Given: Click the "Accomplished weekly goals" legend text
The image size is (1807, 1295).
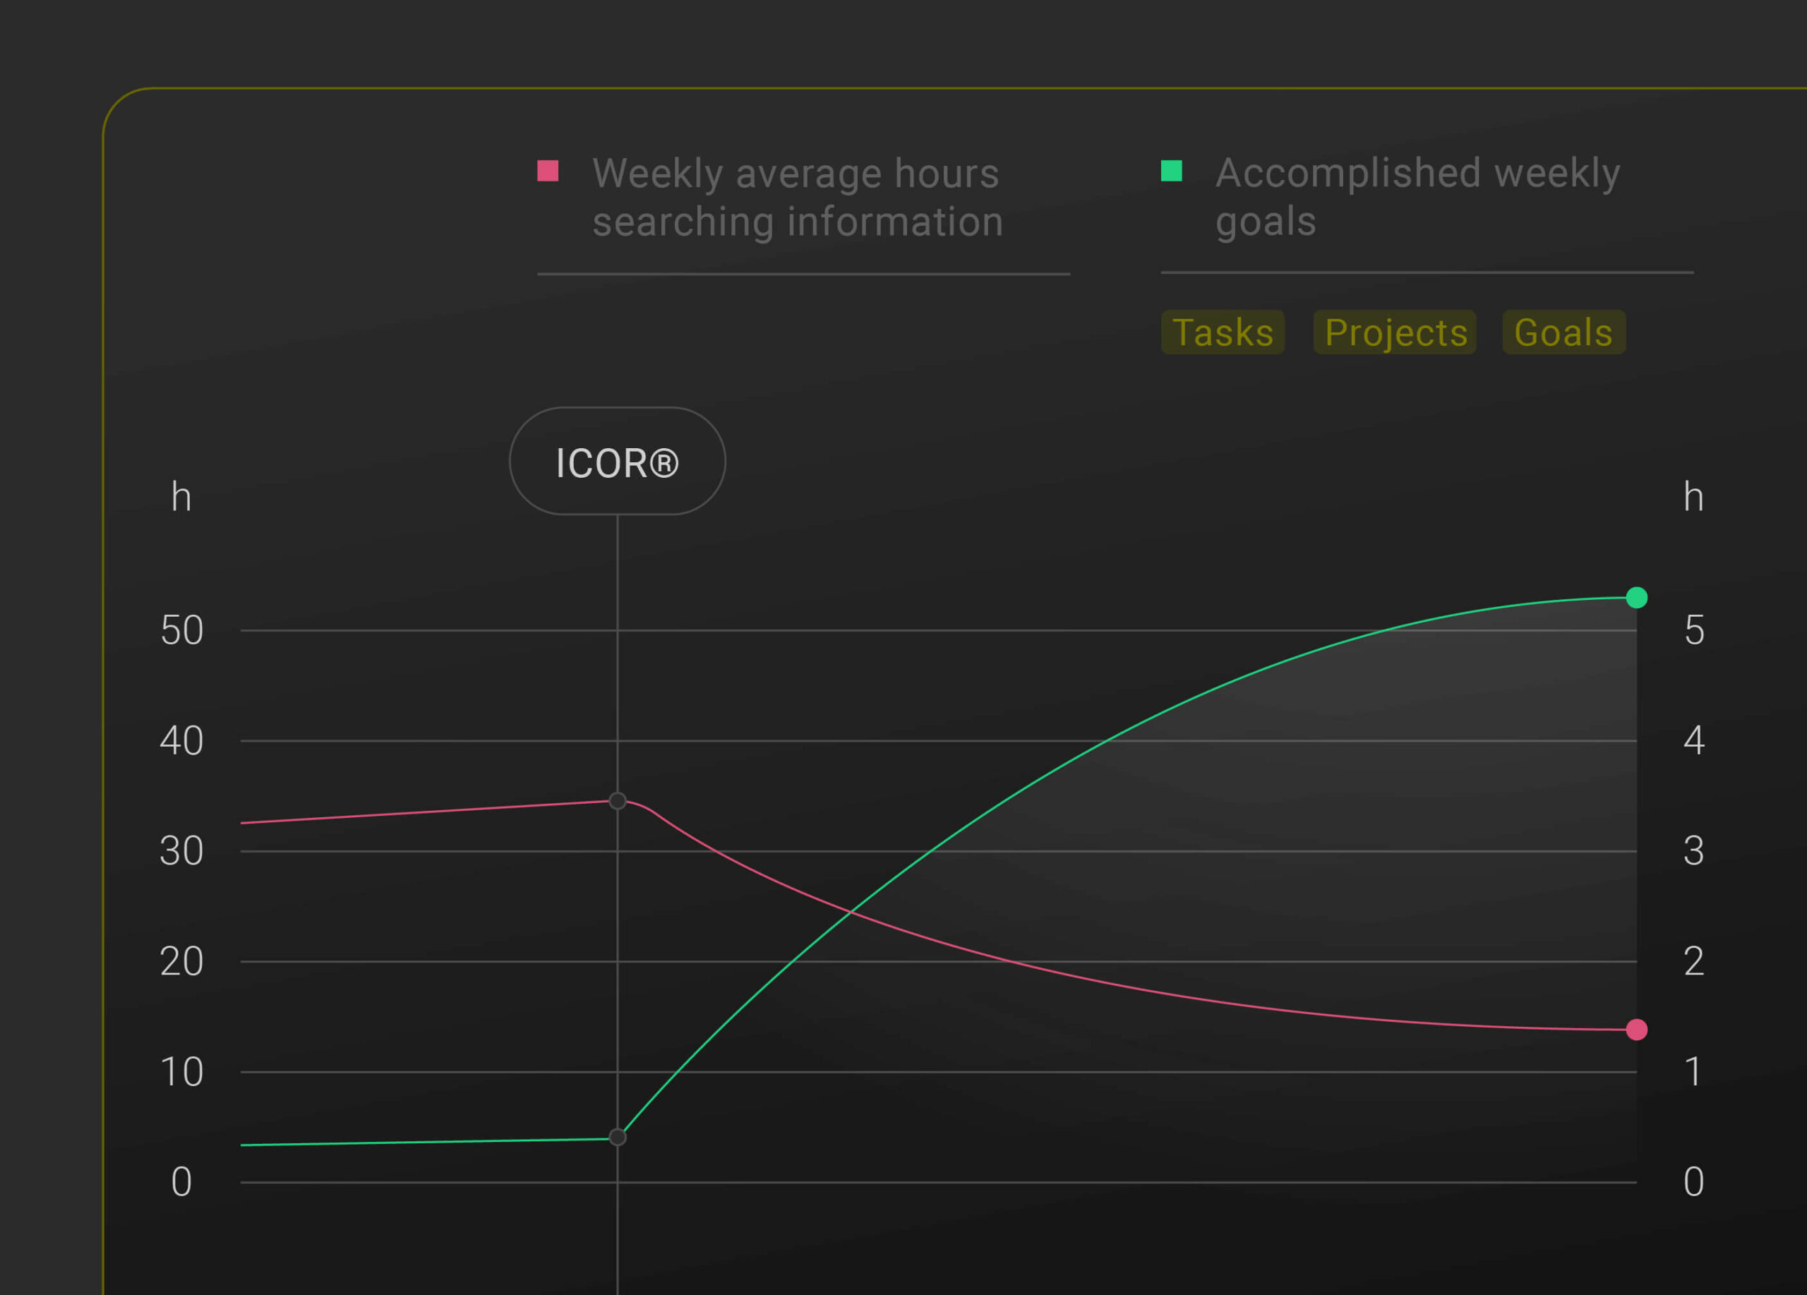Looking at the screenshot, I should [1417, 196].
